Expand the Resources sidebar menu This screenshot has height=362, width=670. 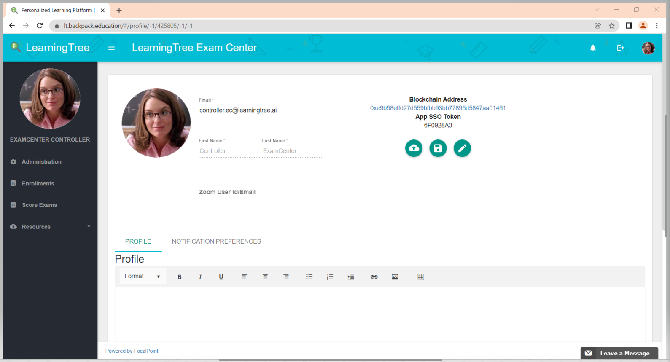click(x=50, y=227)
